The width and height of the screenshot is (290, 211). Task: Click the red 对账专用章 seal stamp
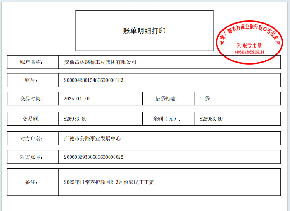click(249, 41)
